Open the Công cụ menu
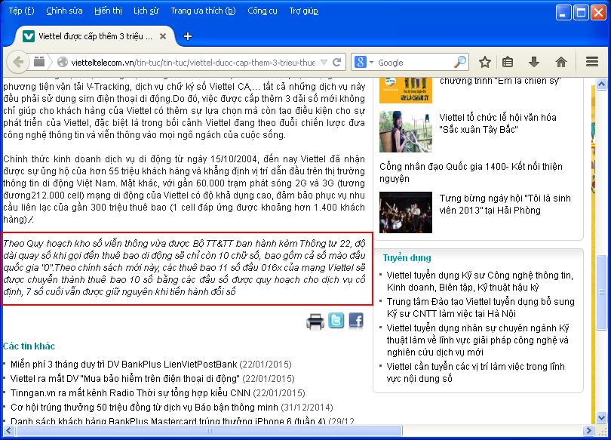 [x=263, y=11]
